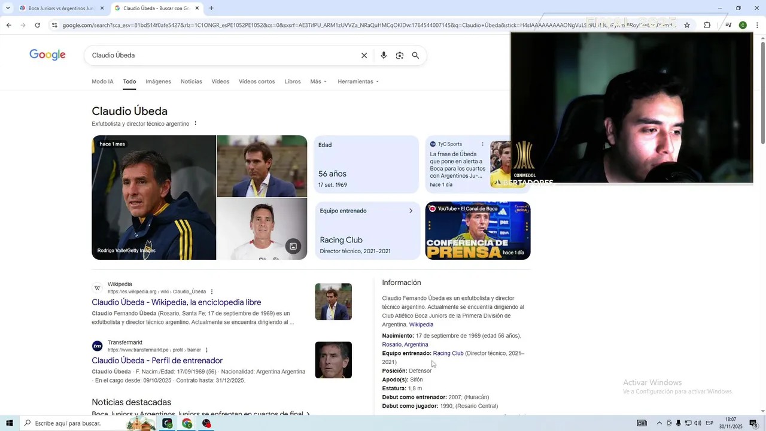Close the Claudio Úbeda search tab
Screen dimensions: 766x431
coord(197,8)
